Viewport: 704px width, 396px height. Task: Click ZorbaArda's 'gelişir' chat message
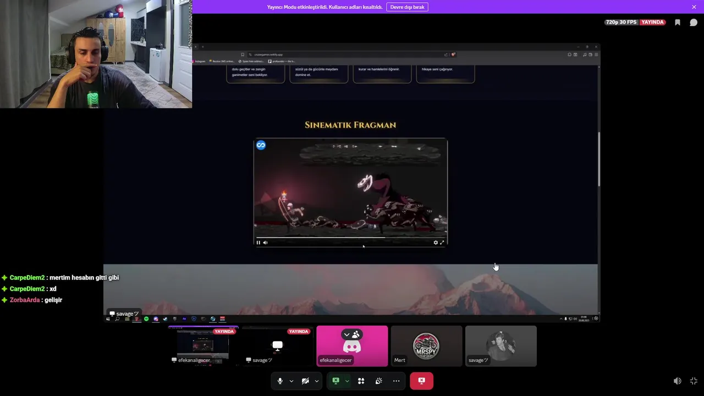(53, 300)
